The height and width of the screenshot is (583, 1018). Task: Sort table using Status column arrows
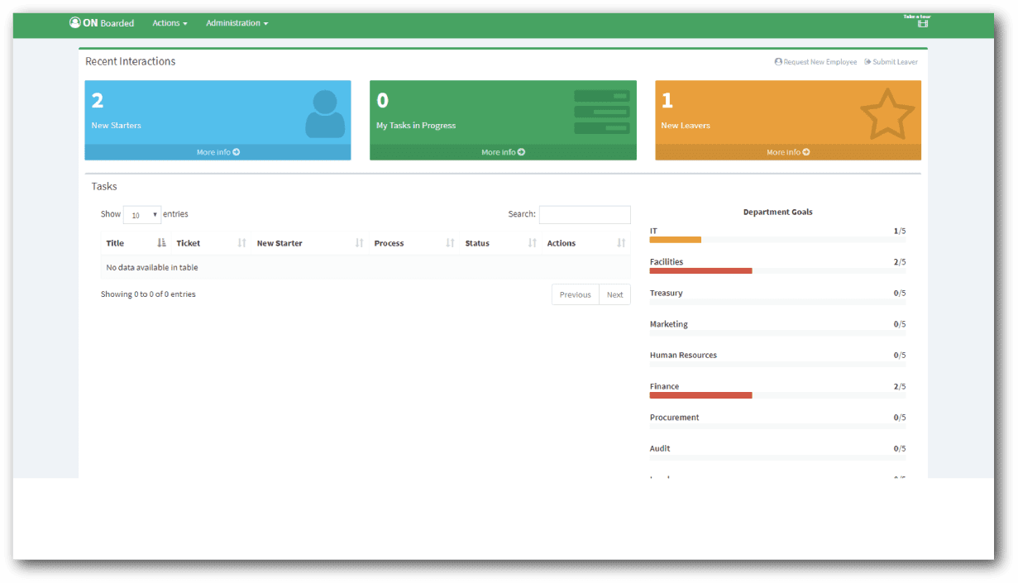pyautogui.click(x=532, y=243)
